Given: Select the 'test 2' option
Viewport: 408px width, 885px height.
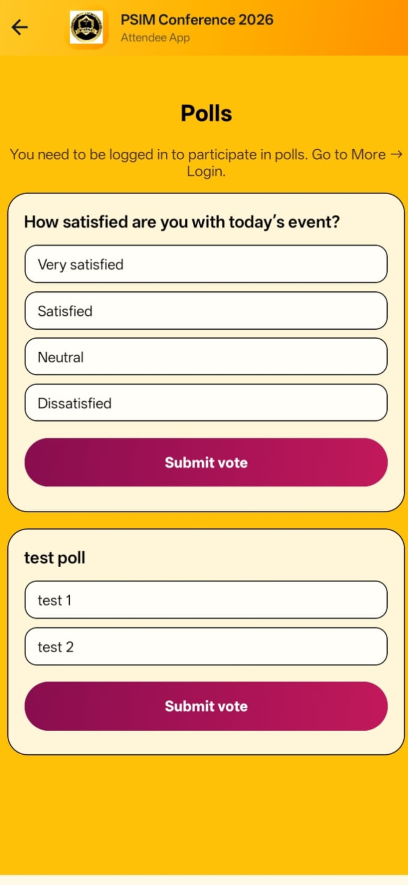Looking at the screenshot, I should (x=206, y=646).
